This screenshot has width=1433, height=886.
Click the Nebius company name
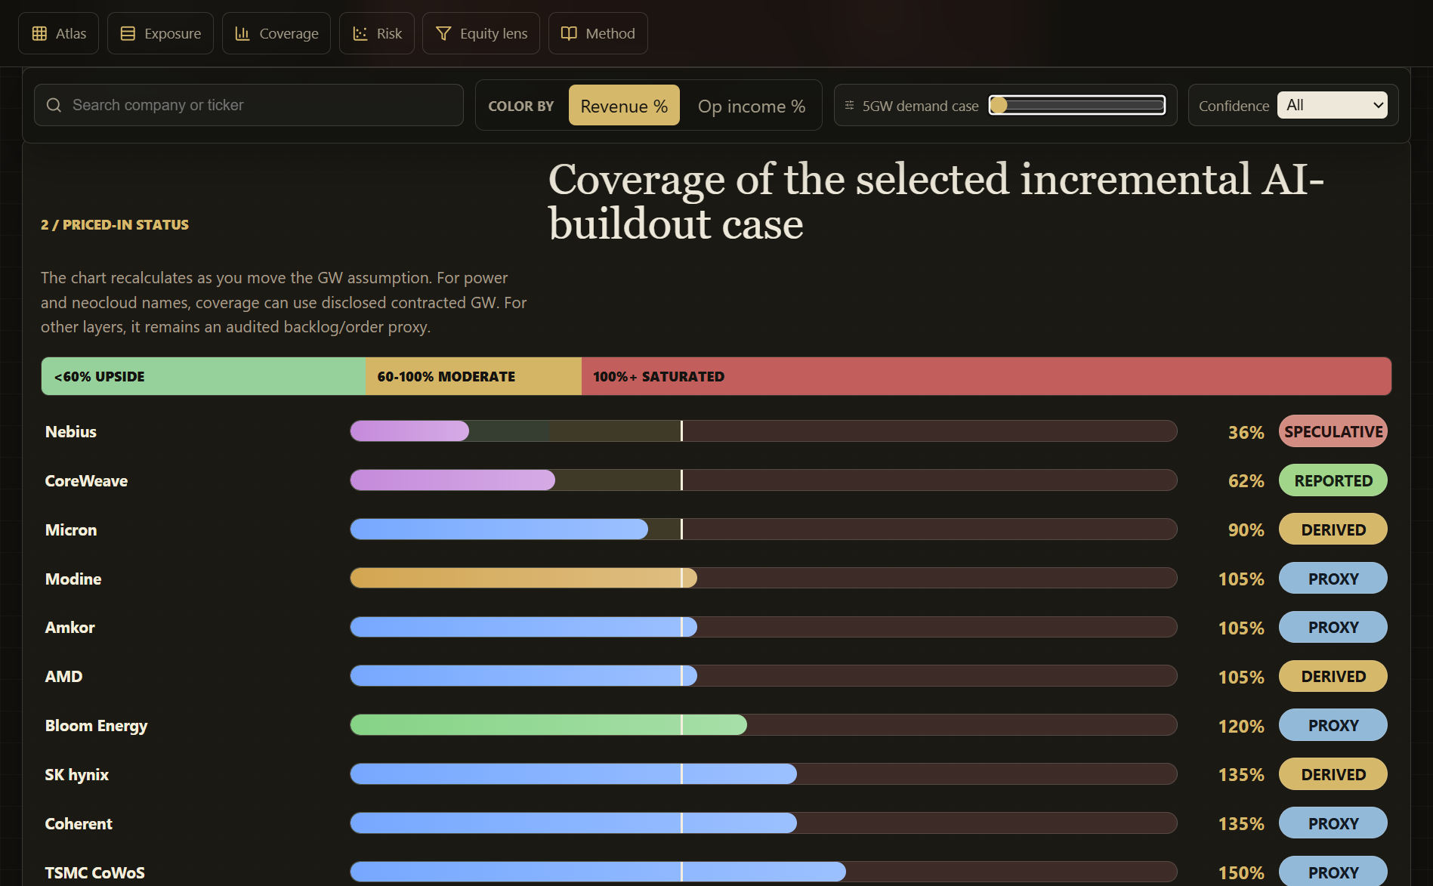pyautogui.click(x=71, y=432)
